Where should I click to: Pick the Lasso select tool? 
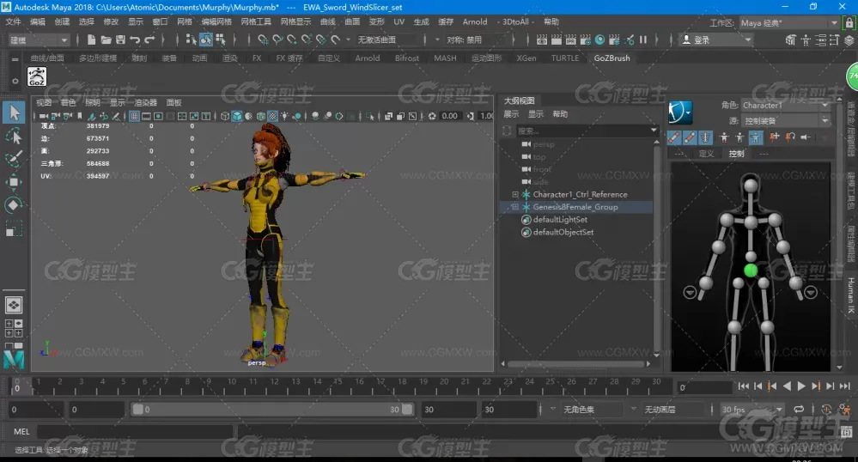14,136
